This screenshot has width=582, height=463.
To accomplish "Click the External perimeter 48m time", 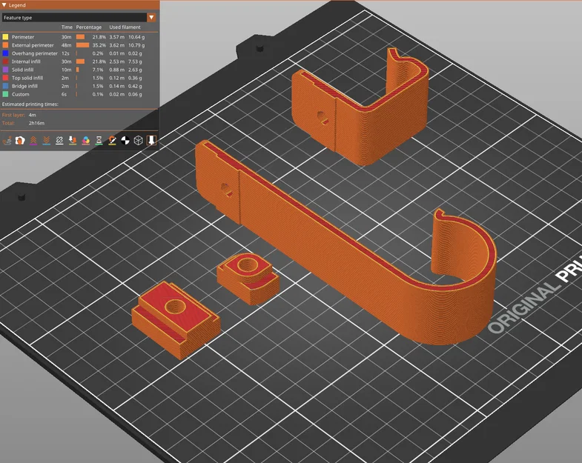I will (x=66, y=45).
